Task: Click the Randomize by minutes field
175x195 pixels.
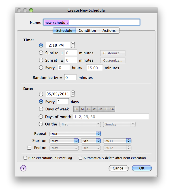Action: (x=70, y=77)
